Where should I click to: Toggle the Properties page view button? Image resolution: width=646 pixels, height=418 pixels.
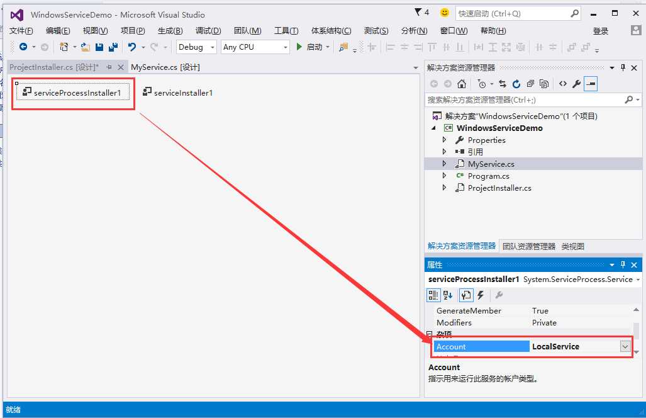click(x=466, y=295)
